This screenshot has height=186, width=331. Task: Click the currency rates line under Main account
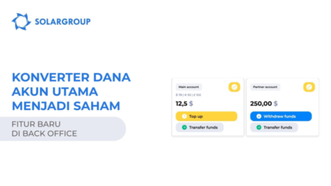coord(188,95)
